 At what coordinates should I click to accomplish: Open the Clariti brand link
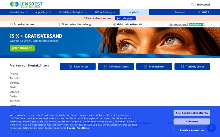pos(13,87)
